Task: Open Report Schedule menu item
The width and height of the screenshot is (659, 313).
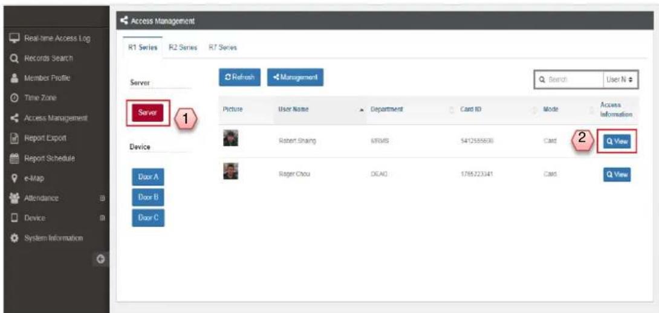Action: (49, 158)
